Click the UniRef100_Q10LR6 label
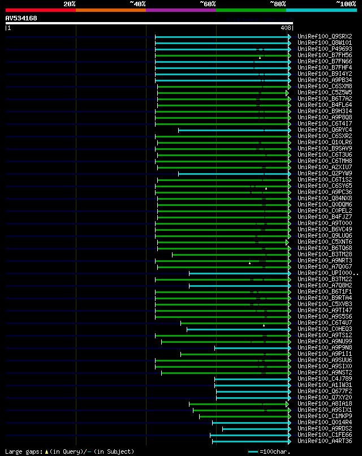The height and width of the screenshot is (456, 362). click(325, 142)
